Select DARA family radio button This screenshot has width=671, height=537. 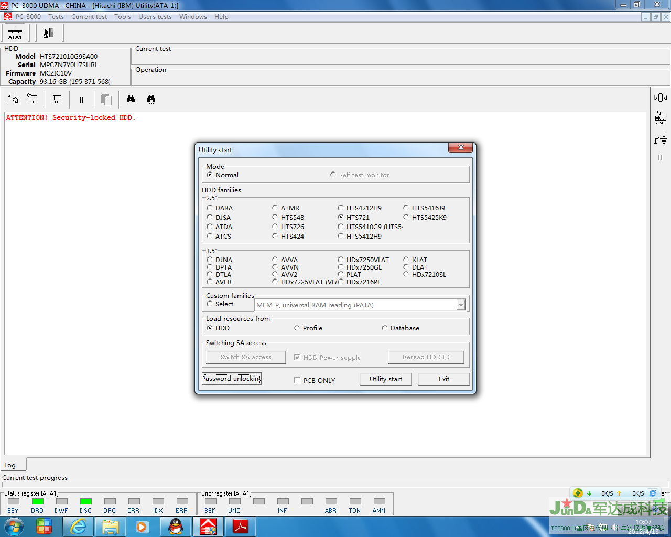pos(209,208)
